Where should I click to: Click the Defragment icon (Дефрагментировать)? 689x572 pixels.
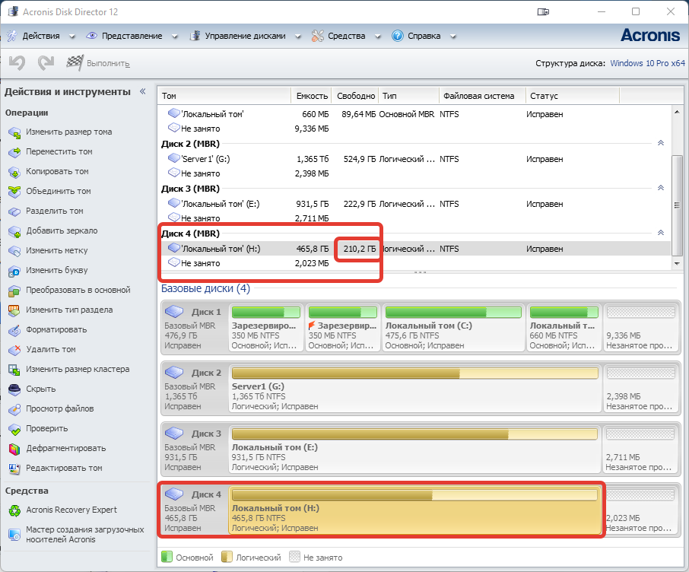(x=14, y=449)
